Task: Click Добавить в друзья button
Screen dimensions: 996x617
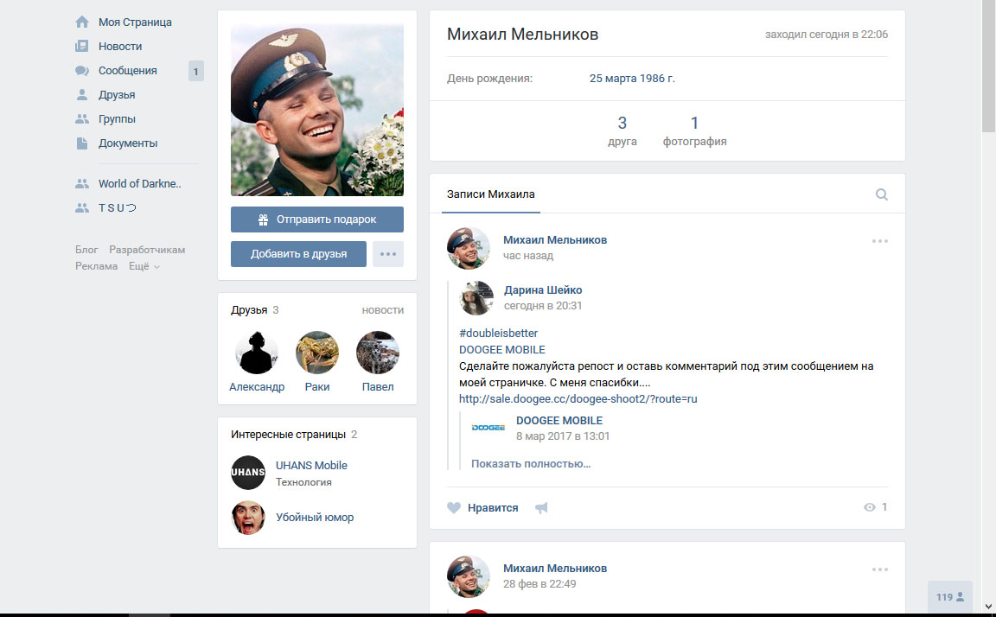Action: click(298, 254)
